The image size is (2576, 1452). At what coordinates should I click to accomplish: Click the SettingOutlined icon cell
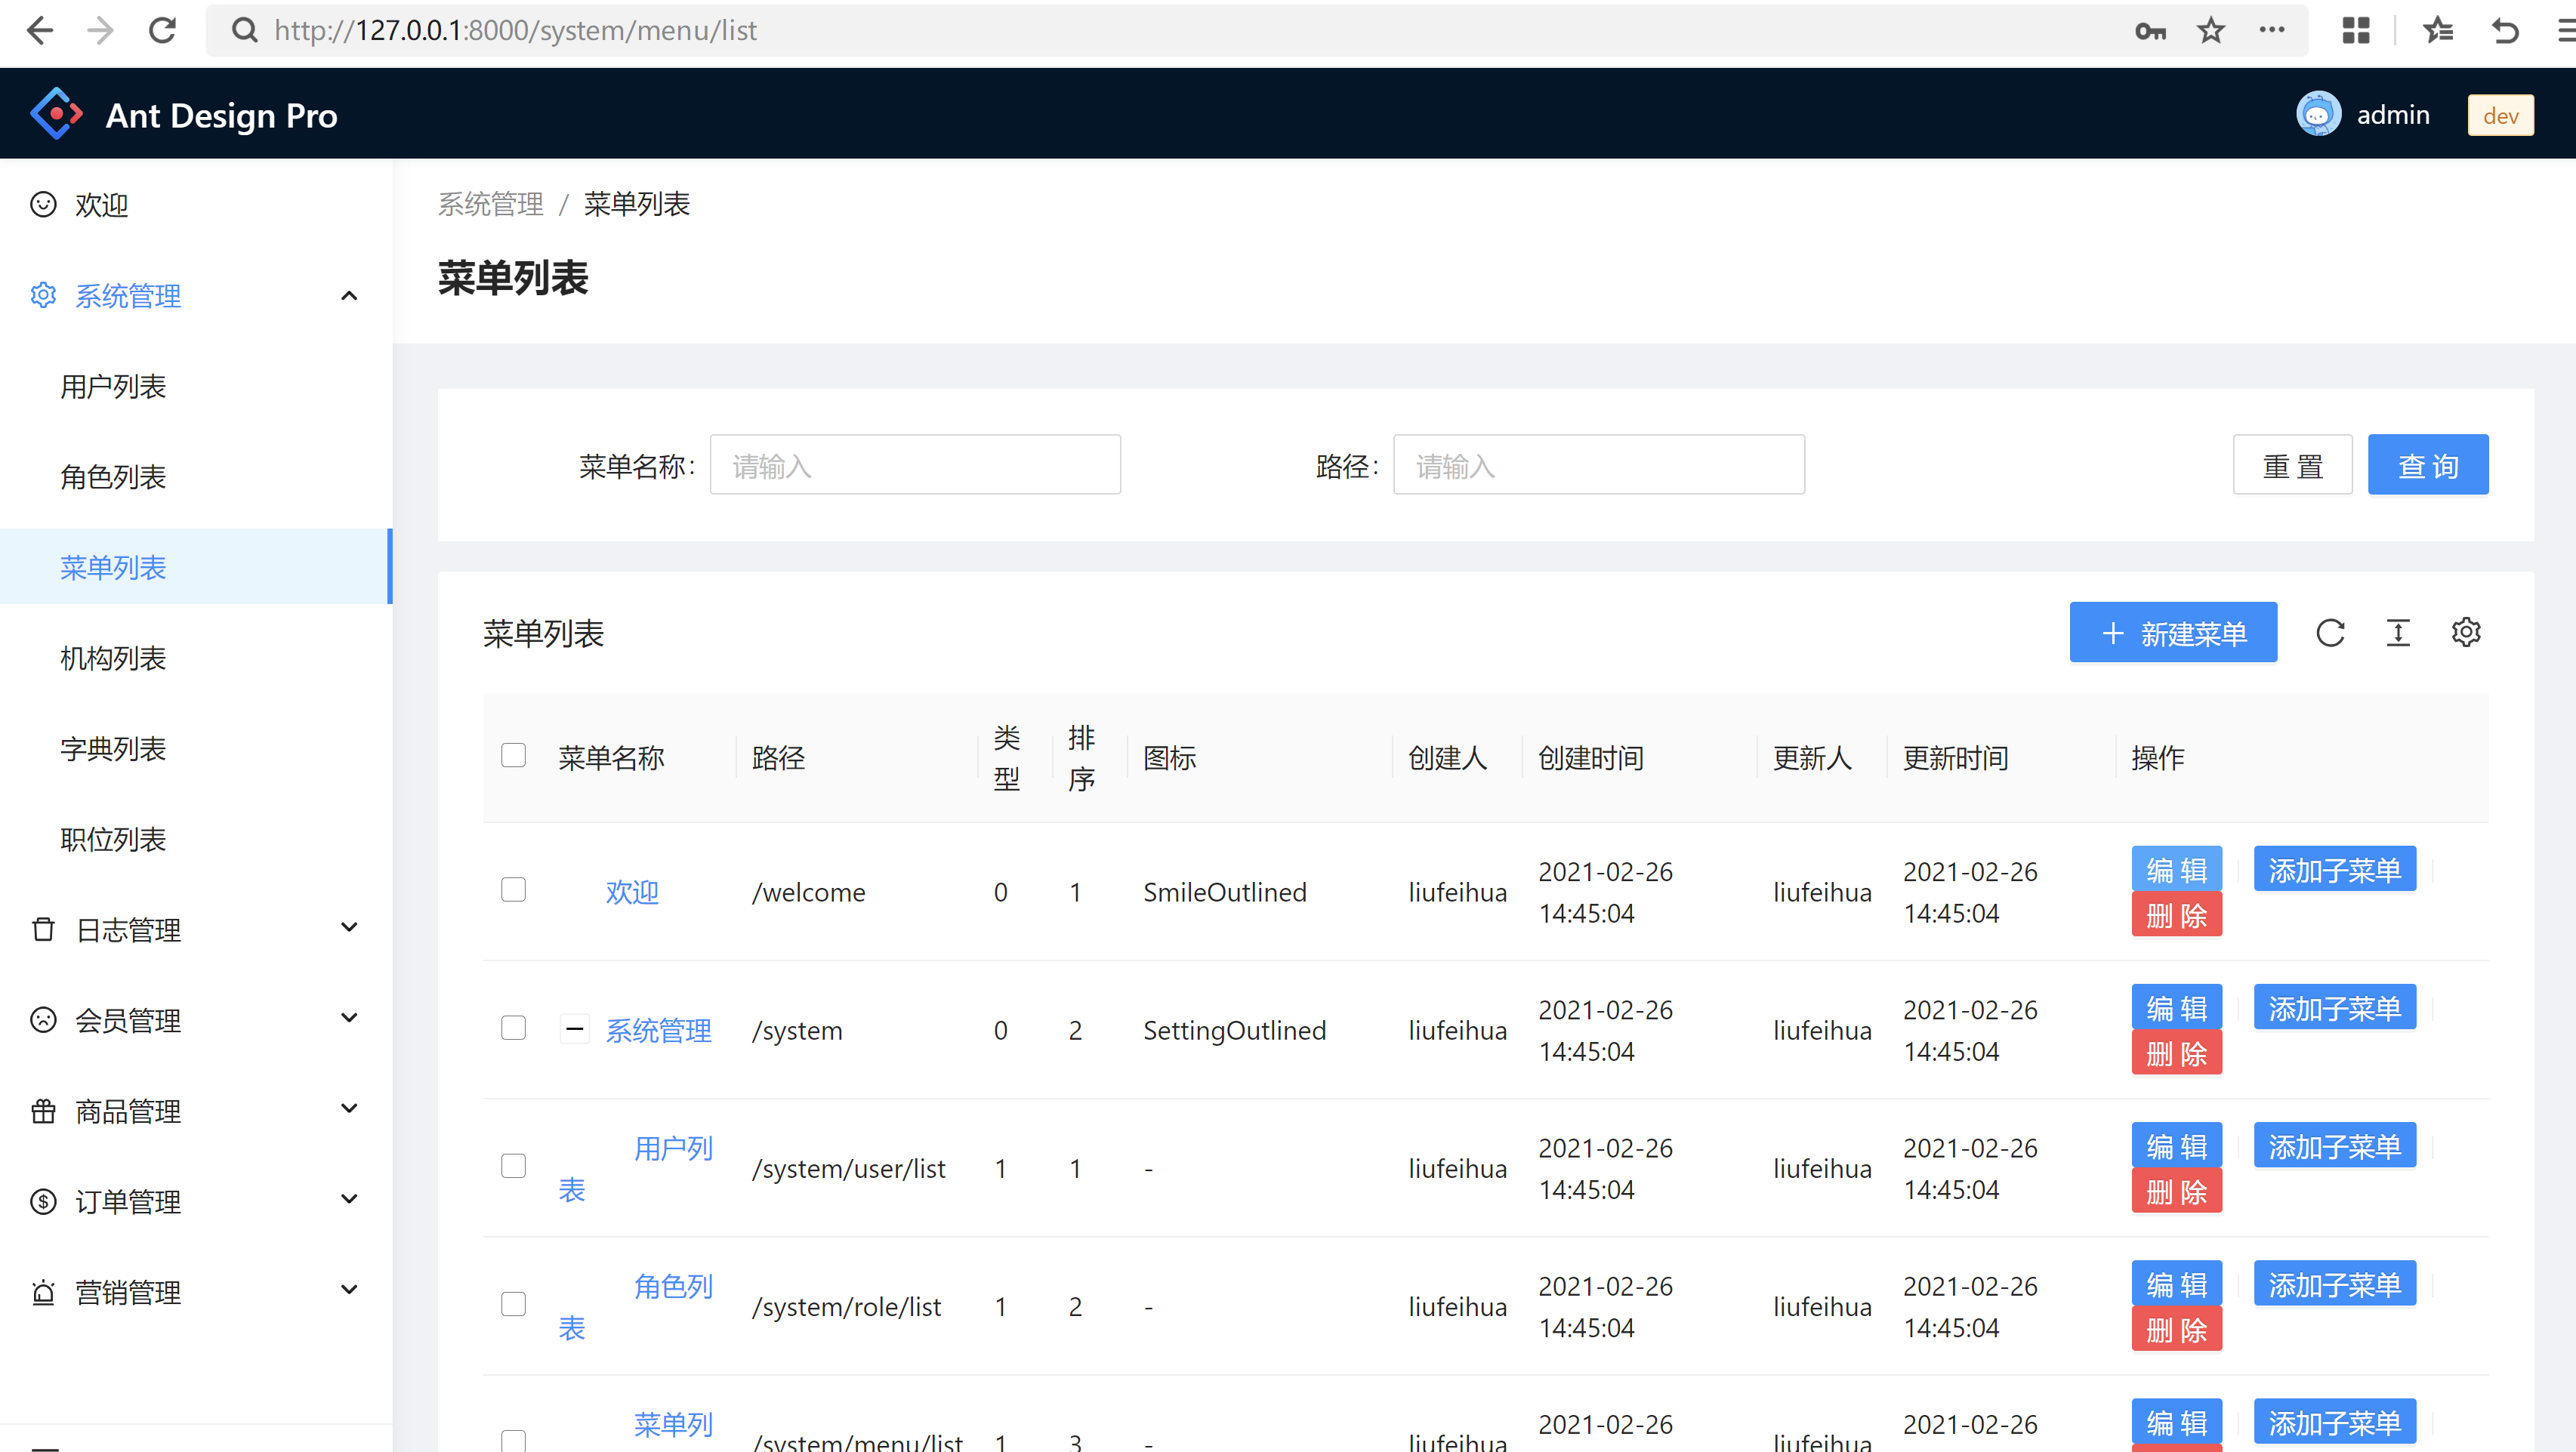pyautogui.click(x=1234, y=1030)
